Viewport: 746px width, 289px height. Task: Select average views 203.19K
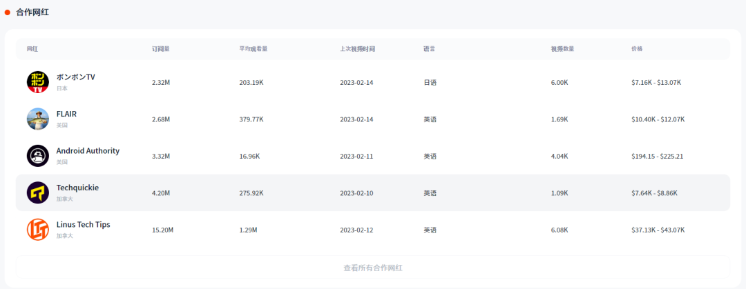coord(251,83)
